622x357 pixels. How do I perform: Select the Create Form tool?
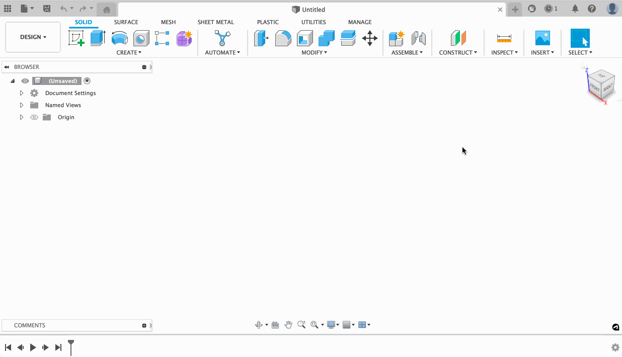(x=184, y=38)
